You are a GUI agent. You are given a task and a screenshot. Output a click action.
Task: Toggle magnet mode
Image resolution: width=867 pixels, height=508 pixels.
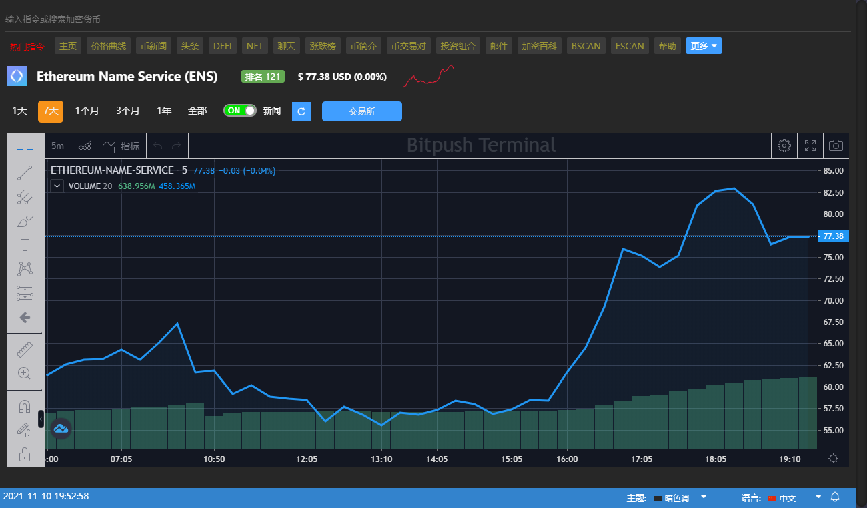[25, 406]
